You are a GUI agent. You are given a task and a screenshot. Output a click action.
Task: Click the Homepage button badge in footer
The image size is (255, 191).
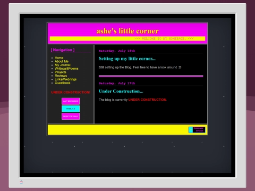[197, 130]
